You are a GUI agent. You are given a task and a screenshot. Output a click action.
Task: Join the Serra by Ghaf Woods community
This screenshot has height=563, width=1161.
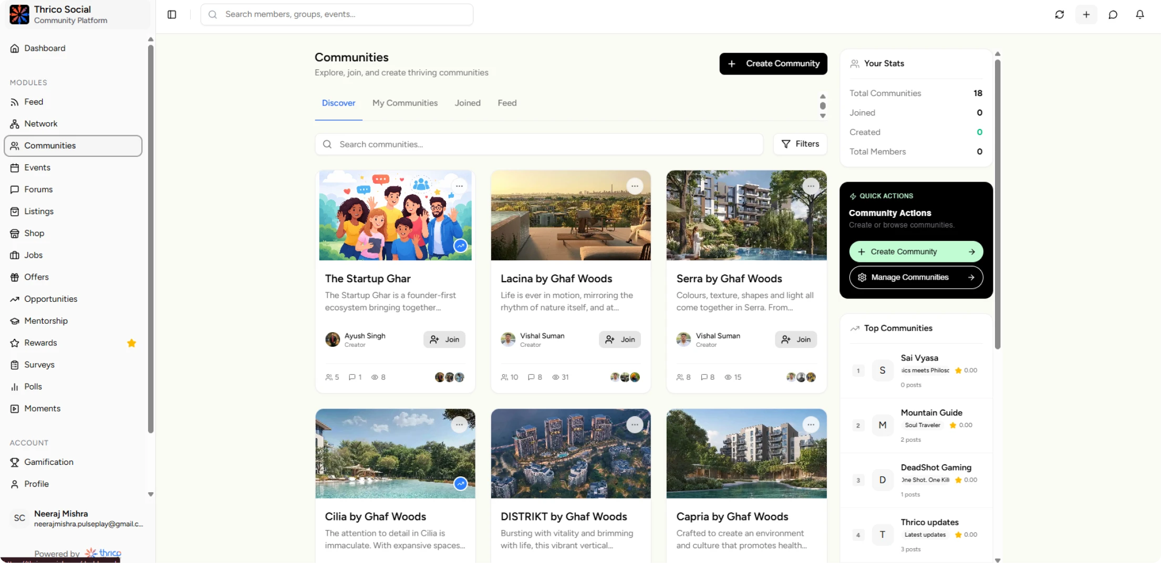click(796, 339)
